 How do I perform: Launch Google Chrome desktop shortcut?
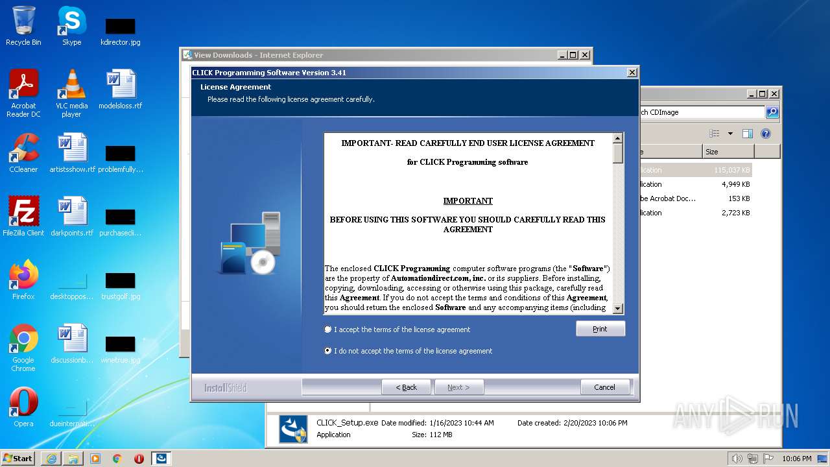(x=23, y=348)
